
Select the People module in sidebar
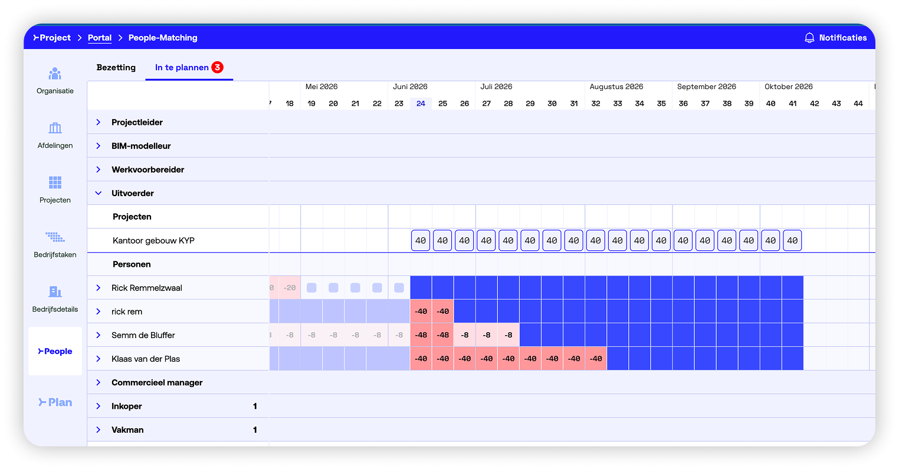pyautogui.click(x=55, y=351)
